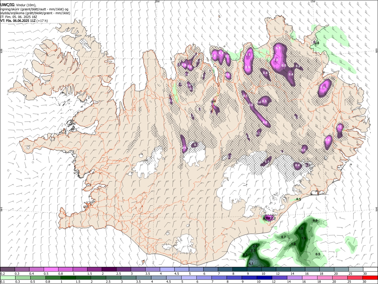The height and width of the screenshot is (284, 378).
Task: Click the 0.1 label in the bottom legend row
Action: click(x=3, y=282)
